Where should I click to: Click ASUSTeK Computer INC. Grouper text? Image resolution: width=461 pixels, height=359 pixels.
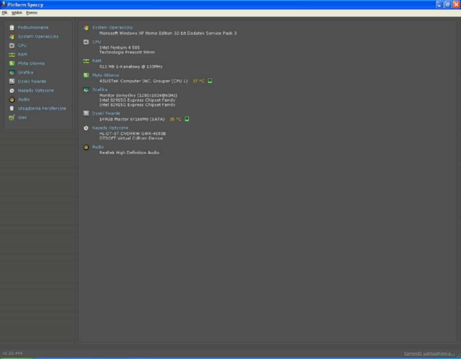tap(144, 81)
